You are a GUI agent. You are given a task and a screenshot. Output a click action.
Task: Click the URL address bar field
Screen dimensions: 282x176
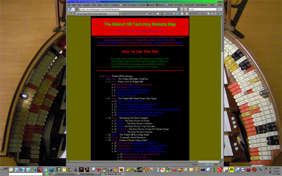point(128,9)
